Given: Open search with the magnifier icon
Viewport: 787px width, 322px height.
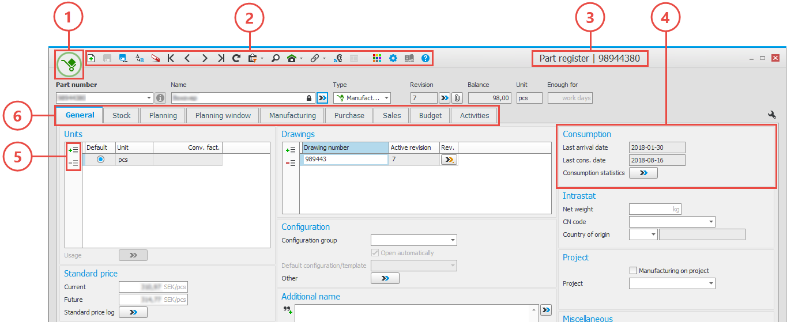Looking at the screenshot, I should (x=276, y=58).
